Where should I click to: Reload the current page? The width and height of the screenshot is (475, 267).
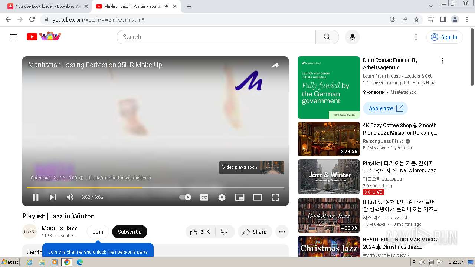(x=32, y=19)
